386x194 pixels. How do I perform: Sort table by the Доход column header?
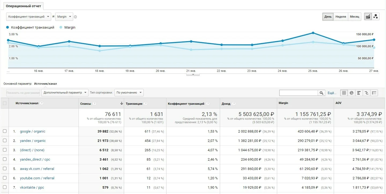[226, 104]
